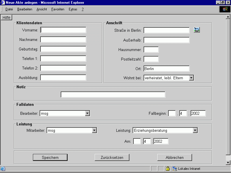Open the Favoriten menu
Screen dimensions: 231x173
(58, 9)
